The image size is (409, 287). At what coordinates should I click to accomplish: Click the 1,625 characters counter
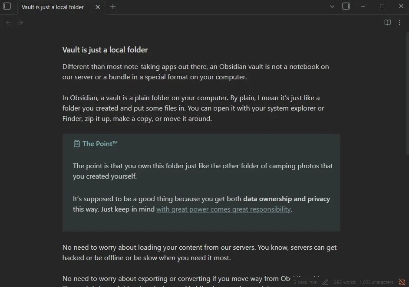coord(376,282)
